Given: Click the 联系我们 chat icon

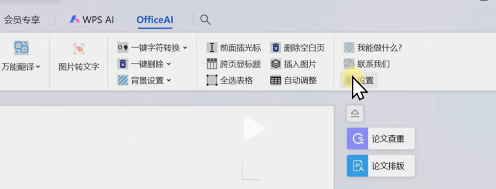Looking at the screenshot, I should click(x=349, y=64).
